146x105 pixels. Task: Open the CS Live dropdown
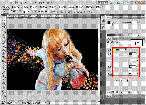coord(122,3)
